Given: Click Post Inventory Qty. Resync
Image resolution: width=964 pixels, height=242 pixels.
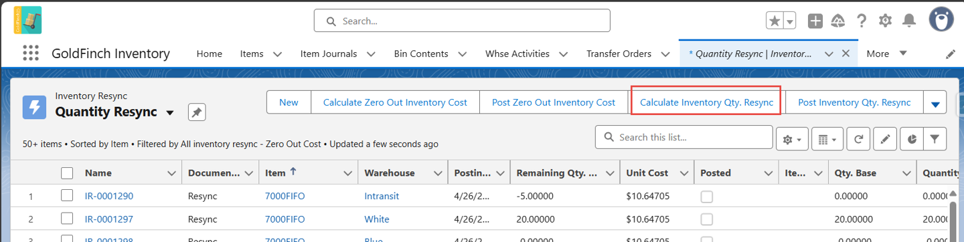Looking at the screenshot, I should (x=854, y=102).
